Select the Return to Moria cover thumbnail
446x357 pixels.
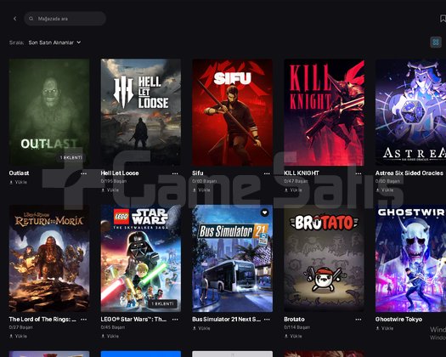(x=49, y=258)
